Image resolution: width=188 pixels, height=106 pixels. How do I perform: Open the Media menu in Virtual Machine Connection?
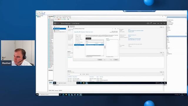point(61,18)
